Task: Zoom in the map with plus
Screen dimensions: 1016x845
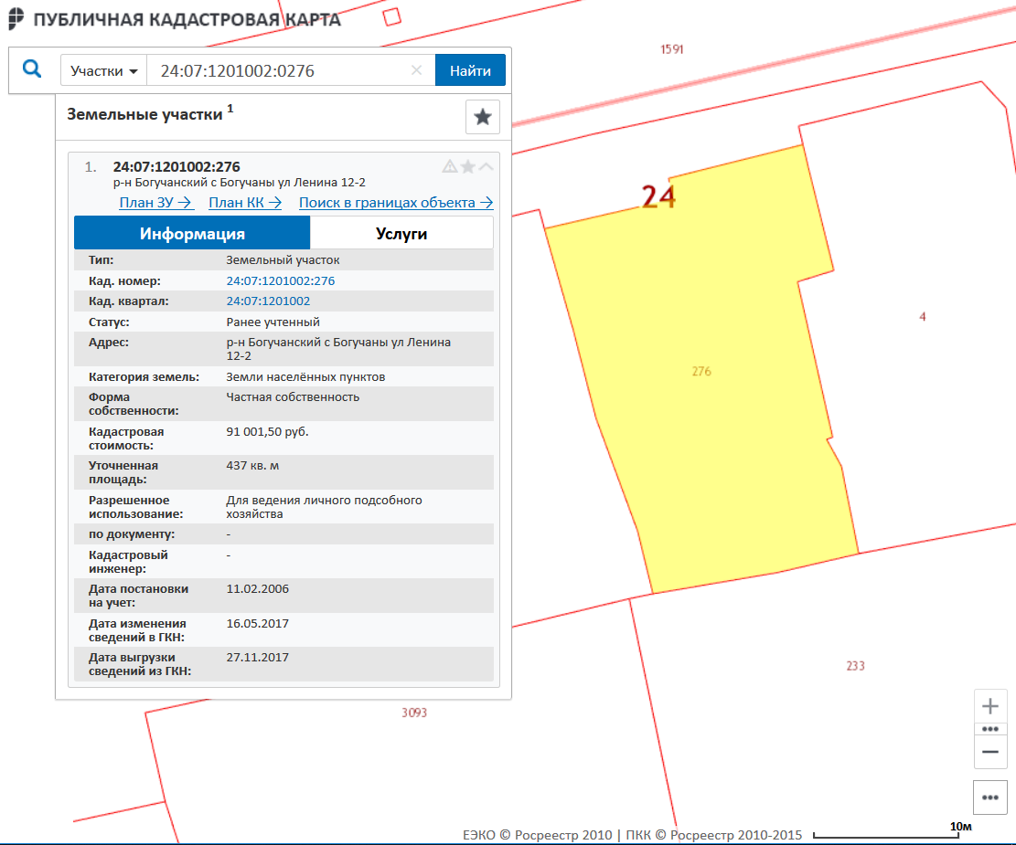Action: tap(989, 706)
